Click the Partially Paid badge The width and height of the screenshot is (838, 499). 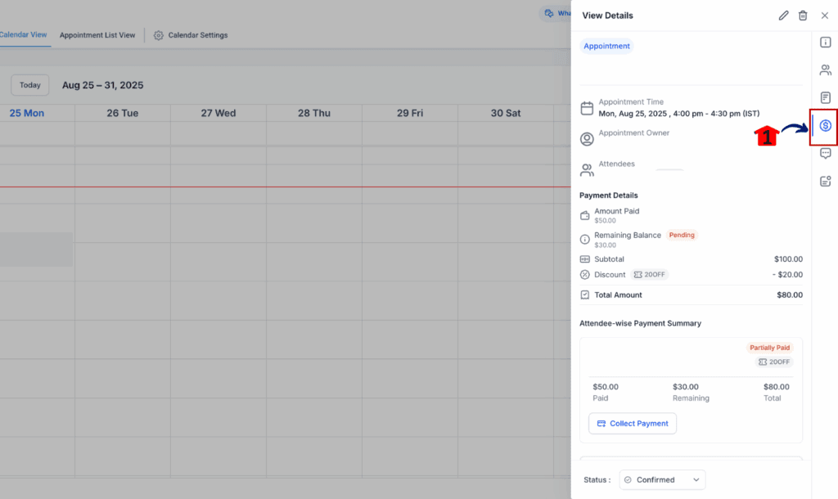coord(769,348)
